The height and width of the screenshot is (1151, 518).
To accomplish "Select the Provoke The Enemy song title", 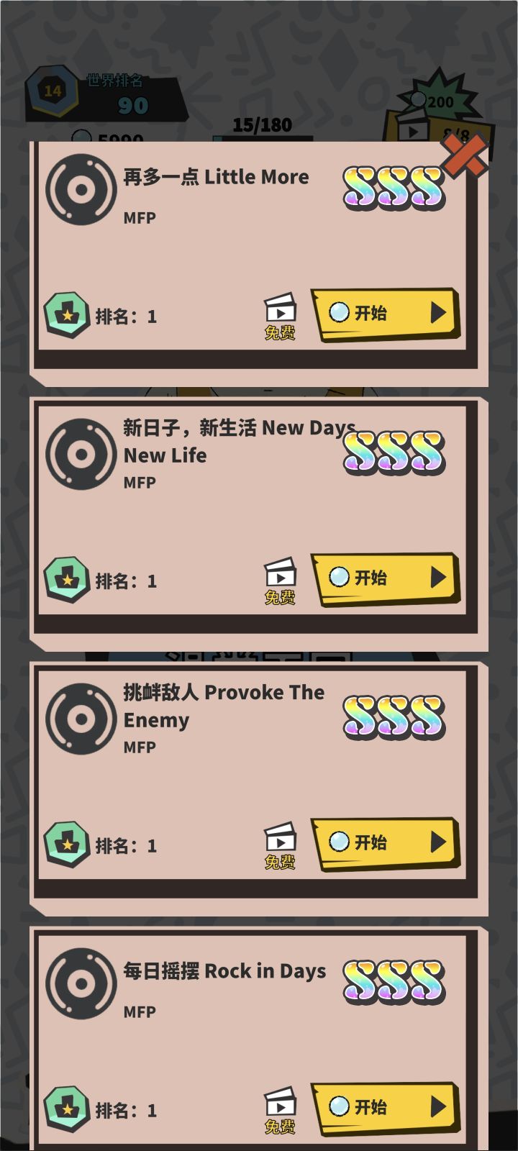I will (x=224, y=706).
